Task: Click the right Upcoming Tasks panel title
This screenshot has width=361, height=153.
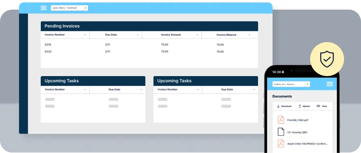Action: click(174, 81)
